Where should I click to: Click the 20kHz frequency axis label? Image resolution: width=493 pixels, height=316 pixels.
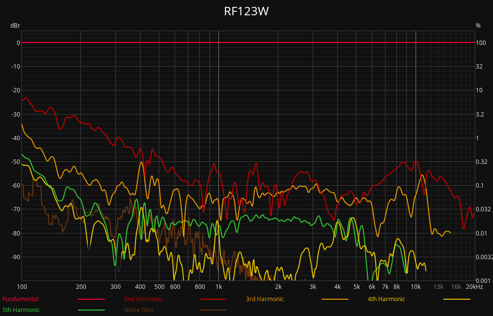(474, 287)
